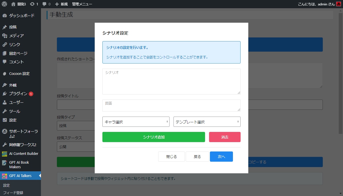Click the green シナリオ追加 button

(x=154, y=137)
